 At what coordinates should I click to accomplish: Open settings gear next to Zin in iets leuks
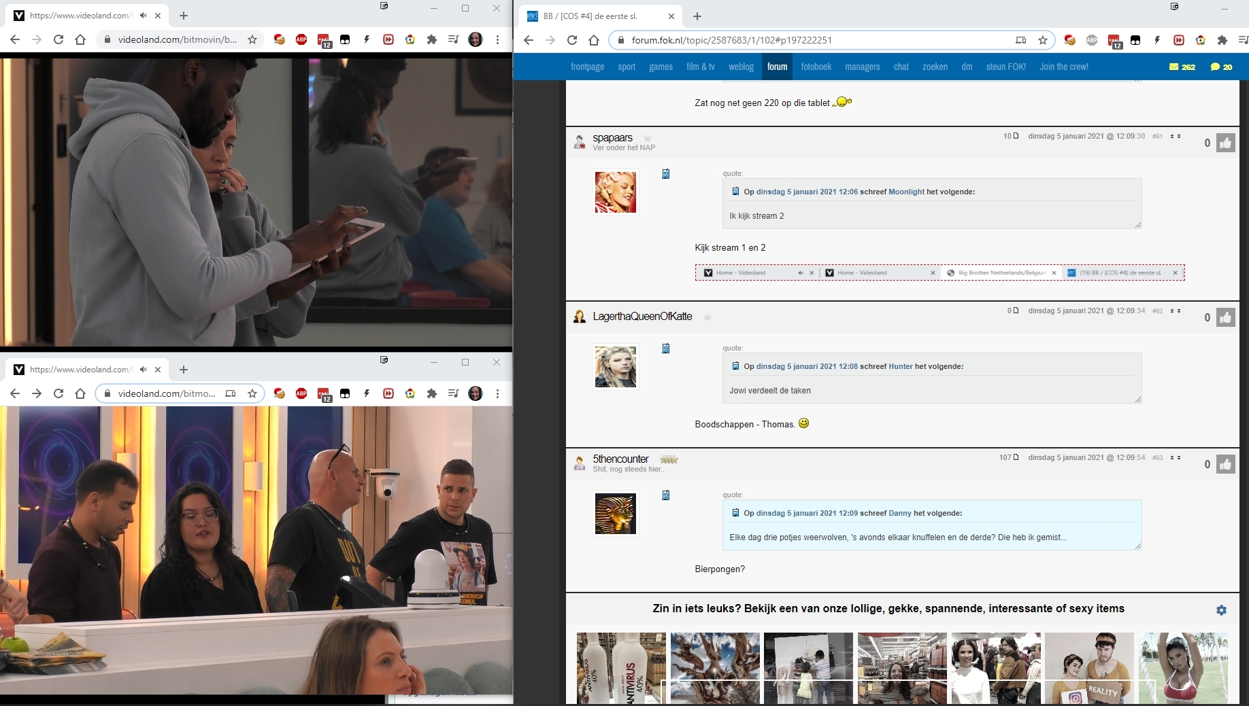pos(1221,610)
